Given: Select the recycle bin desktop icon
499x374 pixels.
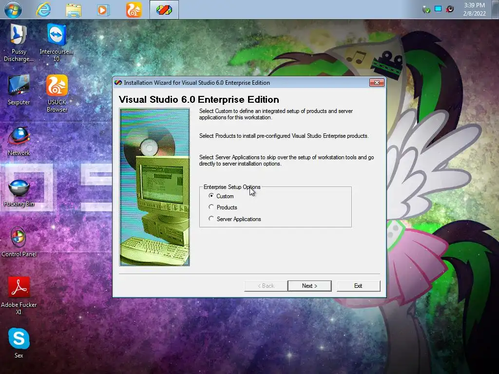Looking at the screenshot, I should 19,193.
